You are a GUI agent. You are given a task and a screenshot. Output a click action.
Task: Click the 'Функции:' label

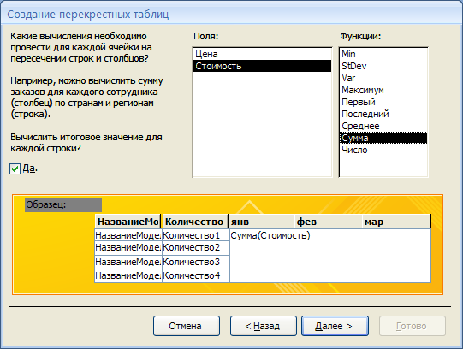coord(360,36)
